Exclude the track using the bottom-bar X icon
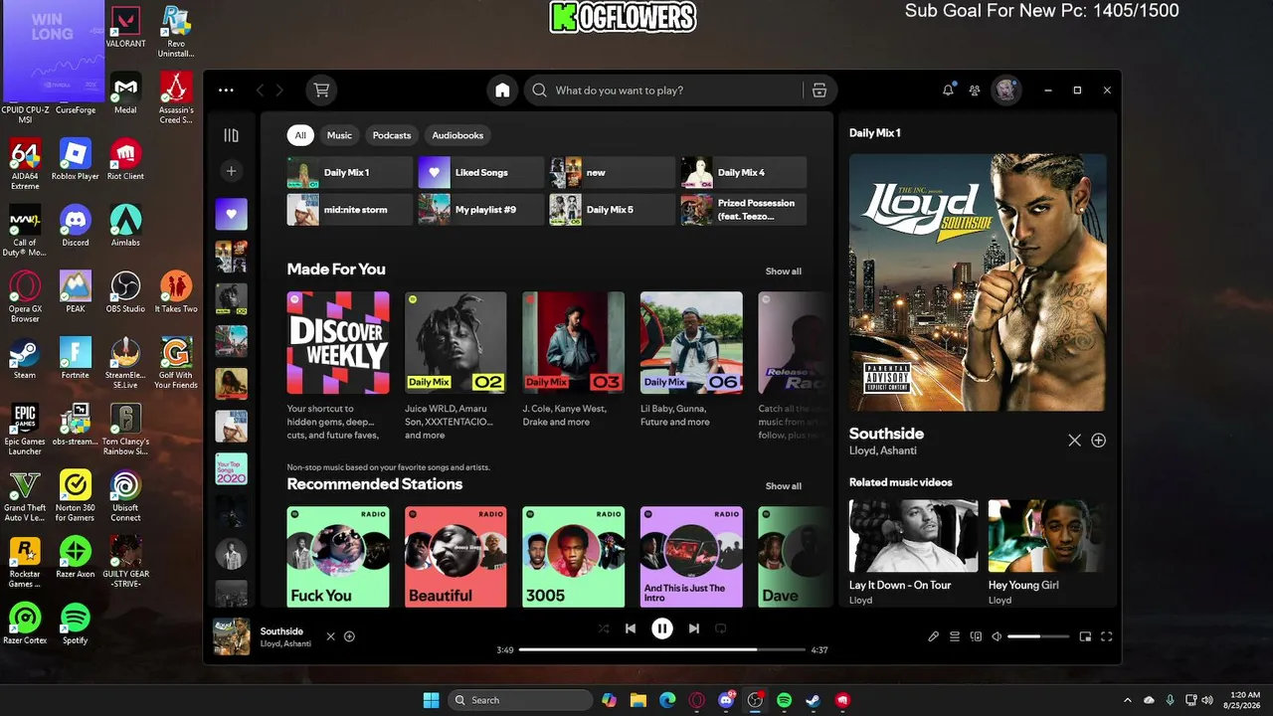1273x716 pixels. click(x=331, y=636)
